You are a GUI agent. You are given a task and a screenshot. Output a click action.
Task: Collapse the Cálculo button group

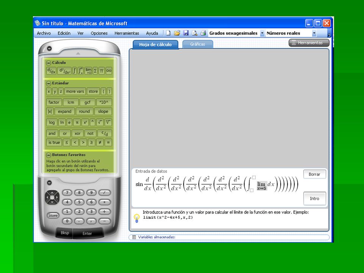[x=49, y=63]
